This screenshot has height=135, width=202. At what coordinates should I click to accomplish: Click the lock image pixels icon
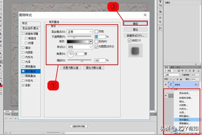pyautogui.click(x=174, y=79)
